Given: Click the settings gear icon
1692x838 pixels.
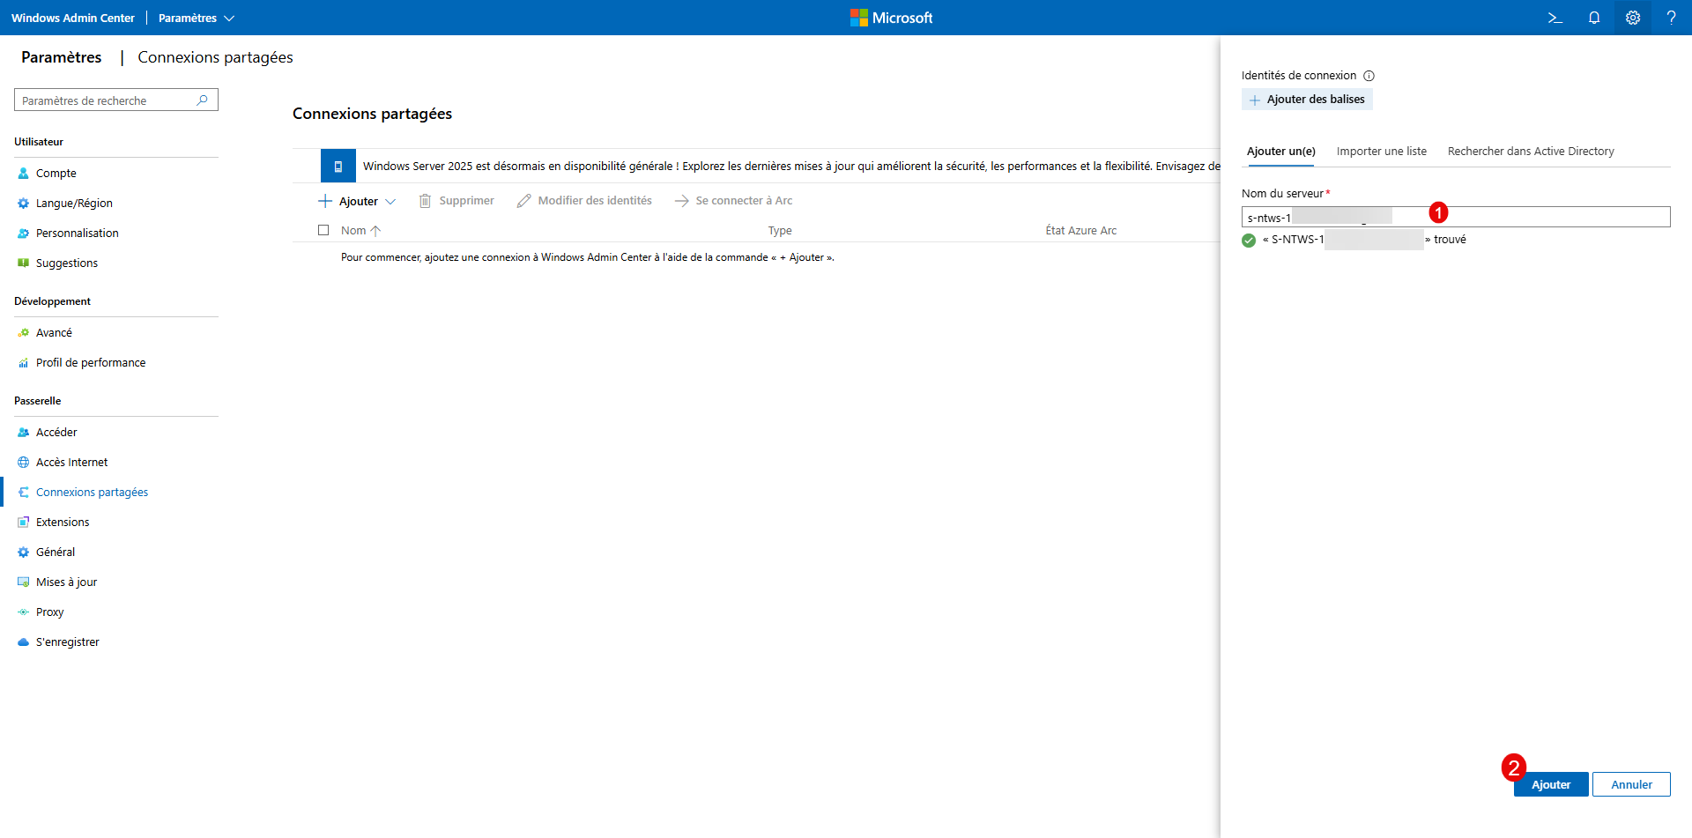Looking at the screenshot, I should pos(1632,18).
